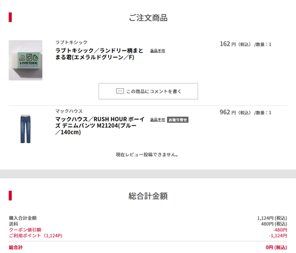
Task: Click the ご利用ポイント (1,124P) row label
Action: [36, 235]
